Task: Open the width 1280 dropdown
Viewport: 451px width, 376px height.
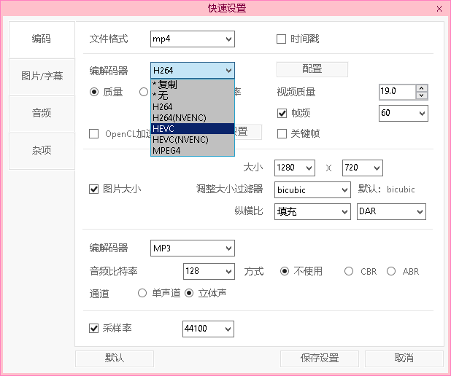Action: click(295, 168)
